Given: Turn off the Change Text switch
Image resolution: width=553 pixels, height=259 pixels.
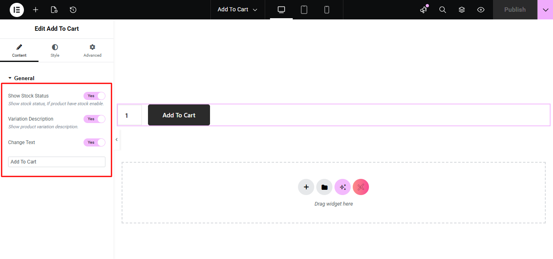Looking at the screenshot, I should 94,142.
